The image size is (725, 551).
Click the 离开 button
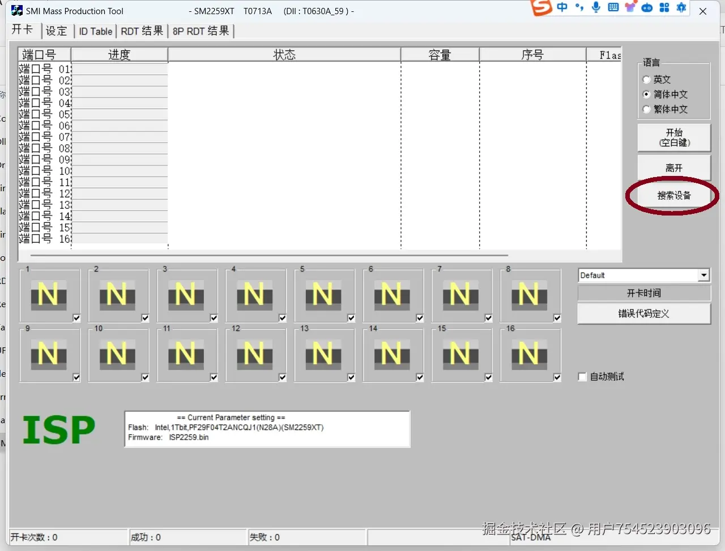(674, 168)
